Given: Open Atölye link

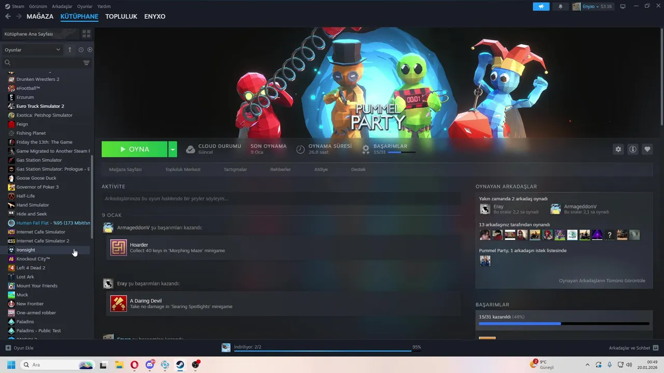Looking at the screenshot, I should 321,169.
